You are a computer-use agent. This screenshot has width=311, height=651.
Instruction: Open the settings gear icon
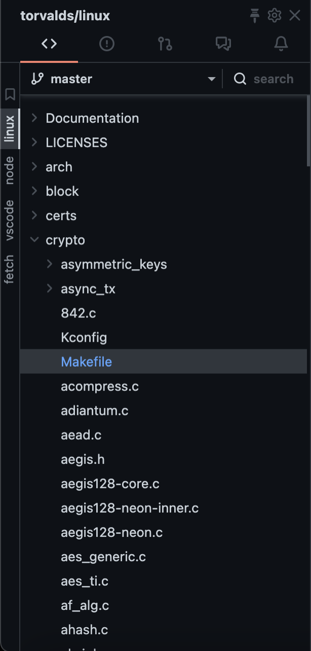point(275,16)
